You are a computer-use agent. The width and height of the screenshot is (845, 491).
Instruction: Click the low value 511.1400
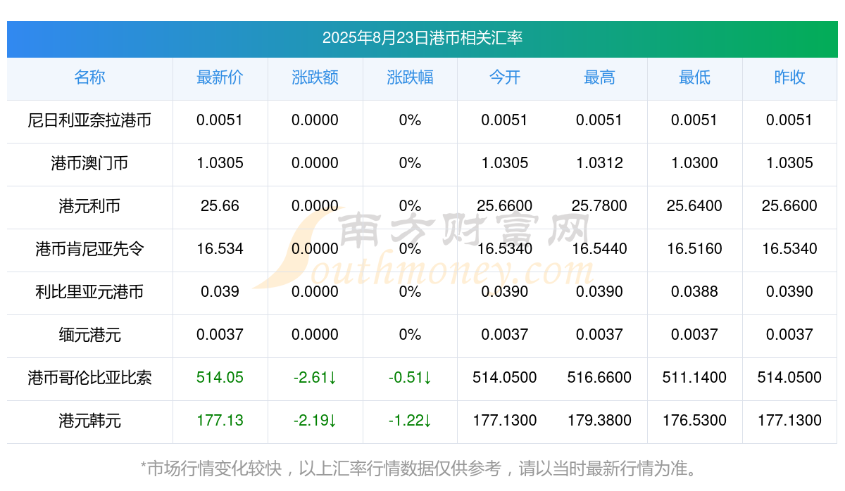pos(694,378)
